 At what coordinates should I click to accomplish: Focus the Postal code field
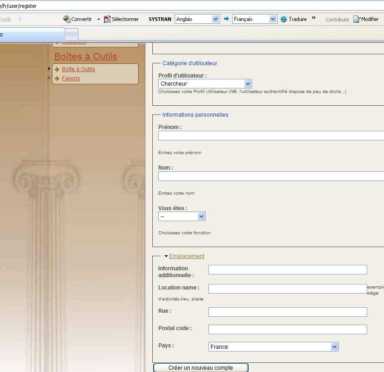coord(287,330)
